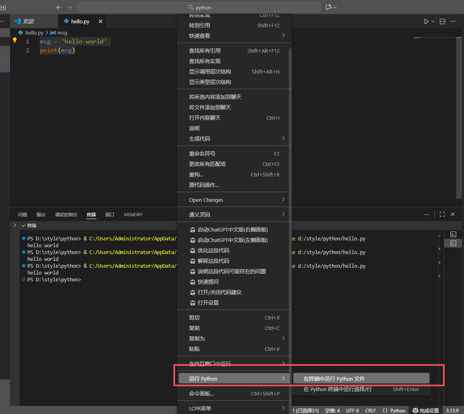This screenshot has width=464, height=414.
Task: Choose 源代码操作... menu item
Action: click(234, 185)
